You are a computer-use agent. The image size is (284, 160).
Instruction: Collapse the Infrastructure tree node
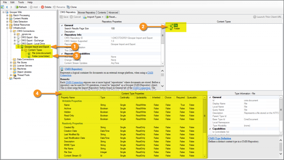(x=7, y=28)
